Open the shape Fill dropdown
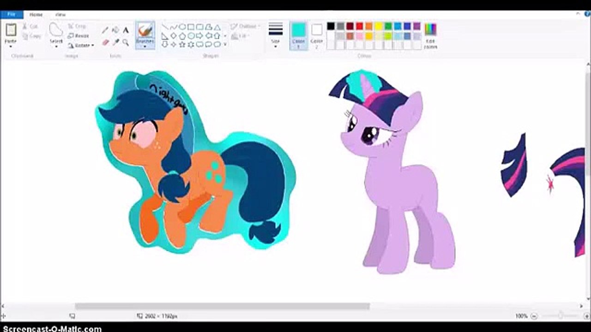 240,36
